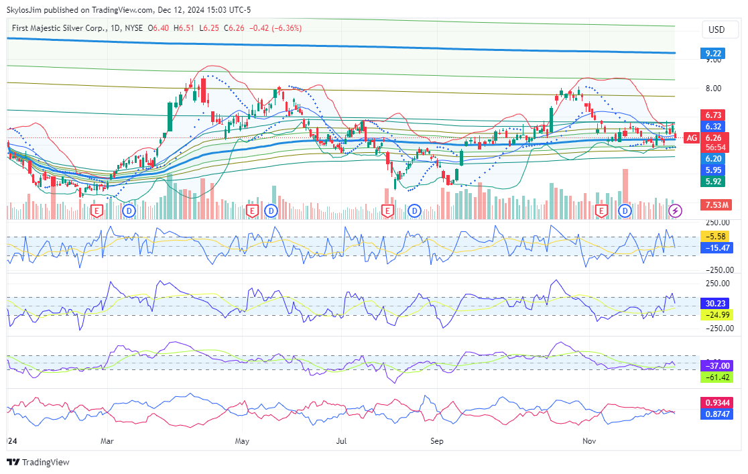Click the SkylosJim published header text
748x474 pixels.
pyautogui.click(x=128, y=9)
